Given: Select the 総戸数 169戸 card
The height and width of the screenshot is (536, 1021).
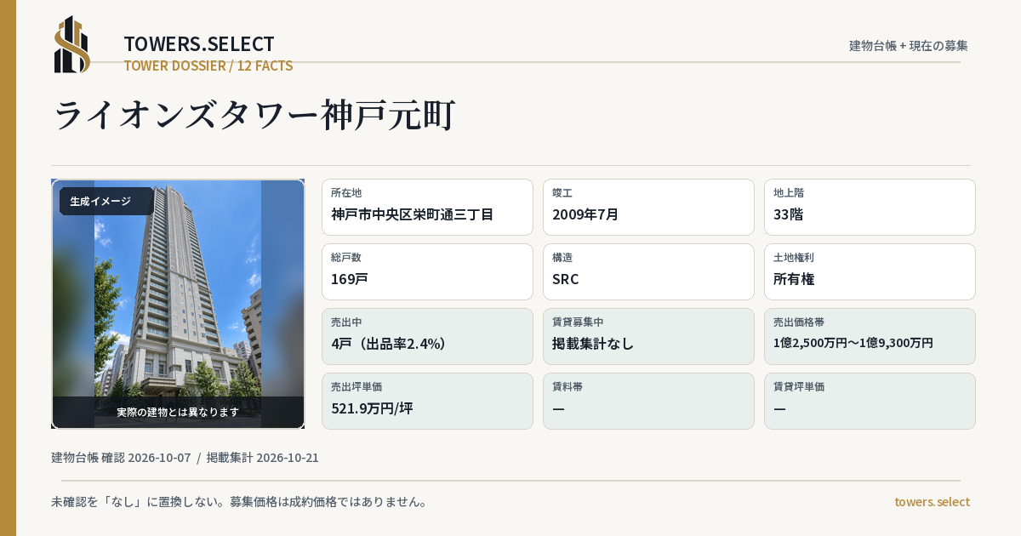Looking at the screenshot, I should pyautogui.click(x=427, y=271).
